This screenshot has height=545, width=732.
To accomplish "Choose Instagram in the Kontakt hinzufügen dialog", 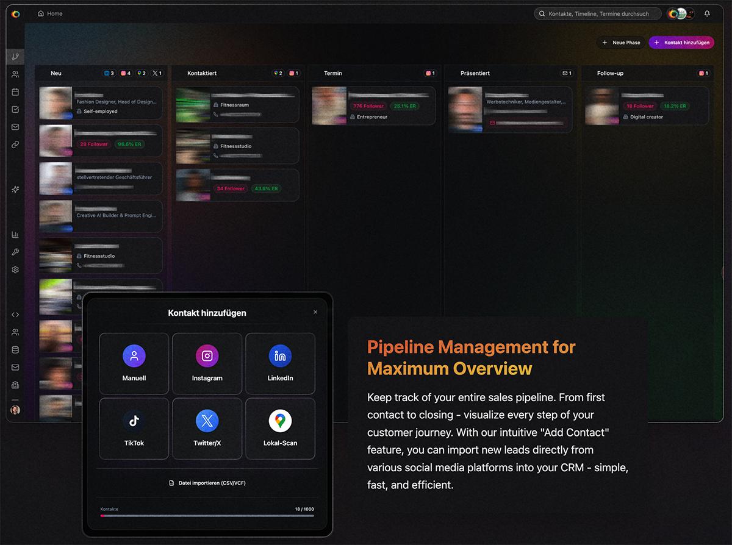I will tap(207, 363).
